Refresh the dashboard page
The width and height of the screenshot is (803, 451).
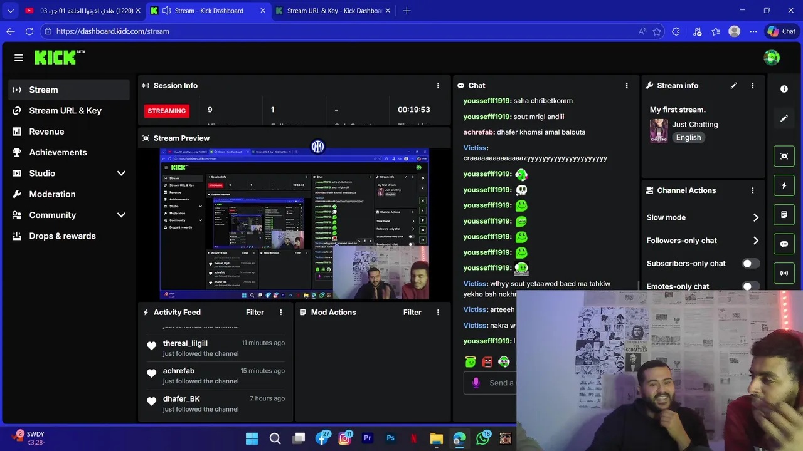pos(29,31)
